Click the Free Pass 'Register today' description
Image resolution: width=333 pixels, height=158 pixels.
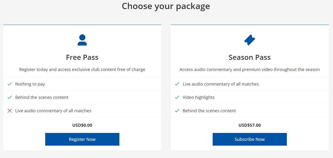point(82,69)
